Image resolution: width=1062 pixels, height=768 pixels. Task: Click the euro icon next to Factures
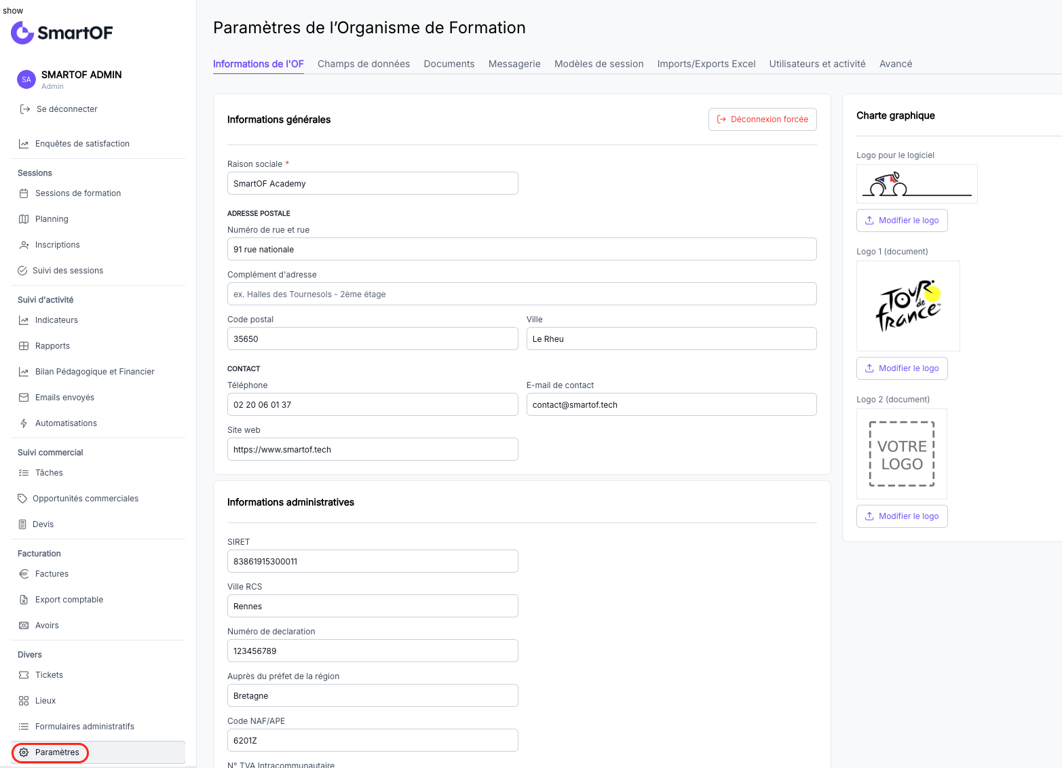coord(24,574)
